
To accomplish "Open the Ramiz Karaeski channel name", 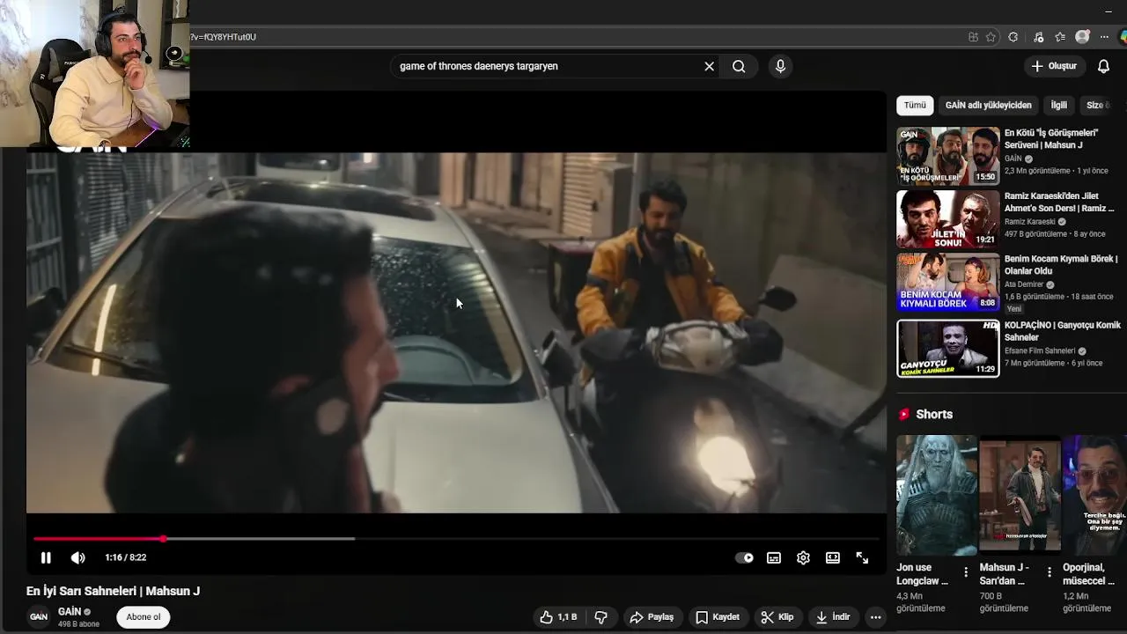I will [1029, 222].
